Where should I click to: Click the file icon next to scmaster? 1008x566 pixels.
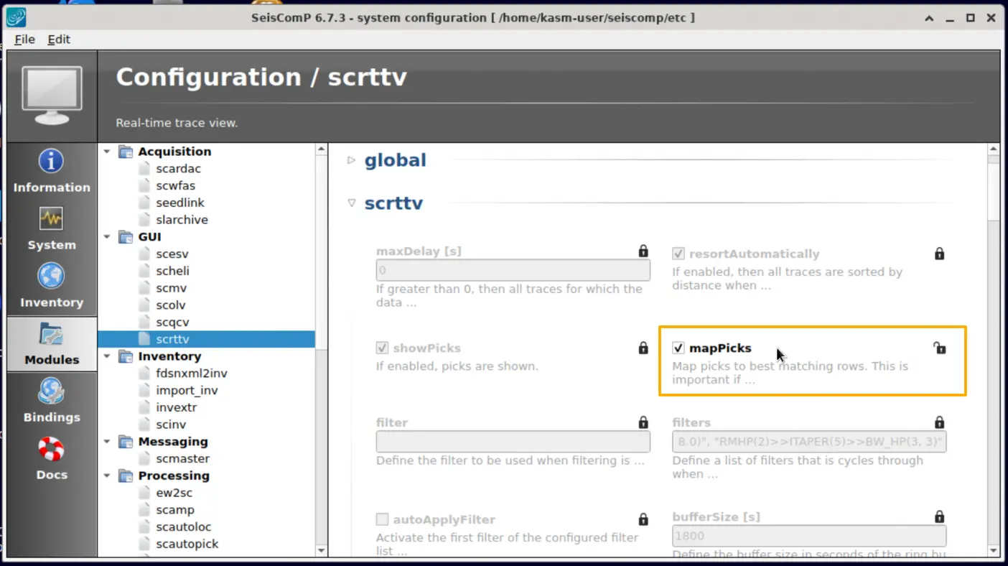click(x=144, y=458)
